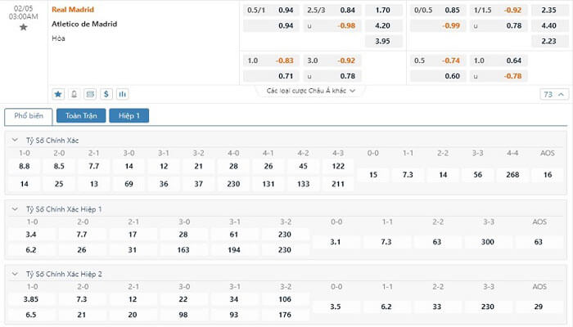Expand Các loại cược Châu Á khác dropdown

310,91
